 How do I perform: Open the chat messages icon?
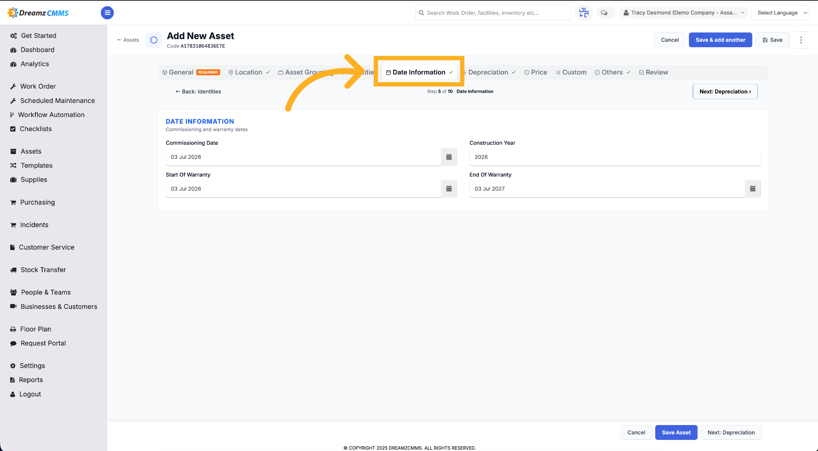point(604,13)
